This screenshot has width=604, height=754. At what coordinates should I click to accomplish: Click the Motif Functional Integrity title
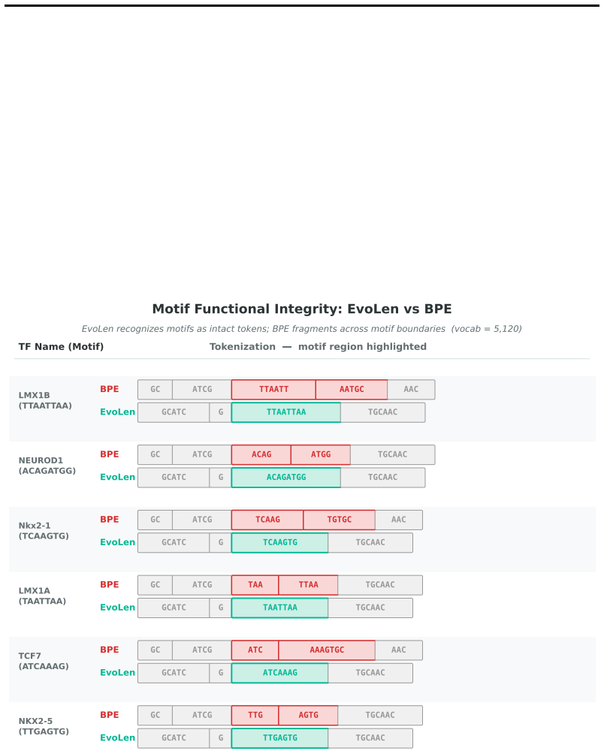coord(302,309)
